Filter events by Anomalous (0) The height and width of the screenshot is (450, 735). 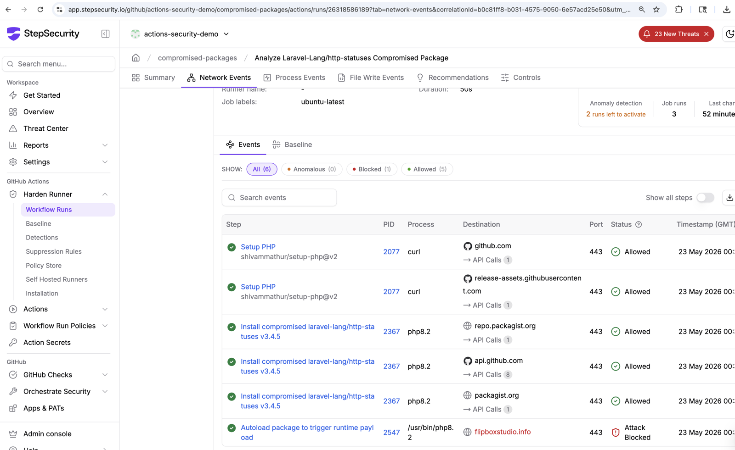point(312,169)
